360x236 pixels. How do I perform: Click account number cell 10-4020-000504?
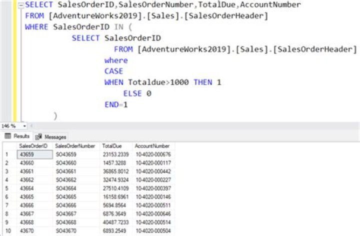tap(152, 232)
